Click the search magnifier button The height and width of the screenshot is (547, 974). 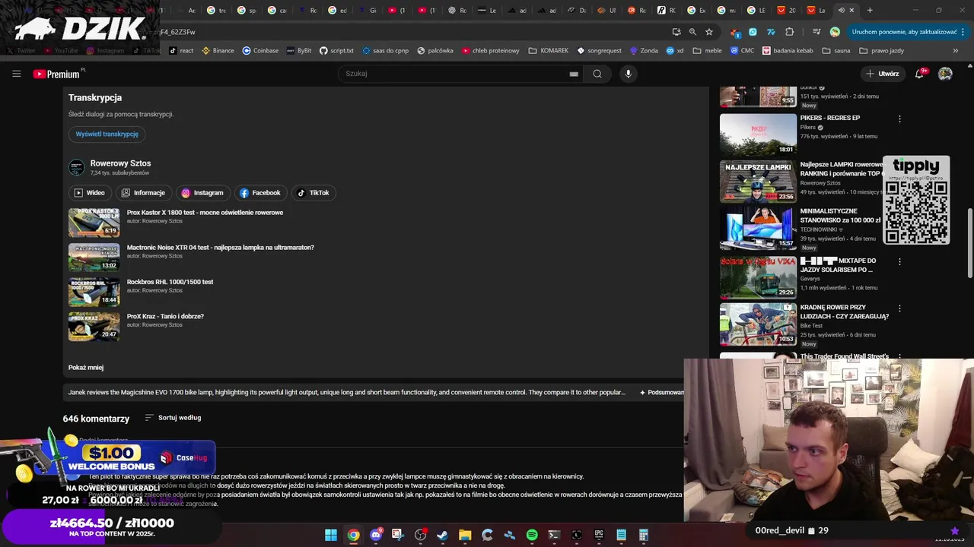597,74
